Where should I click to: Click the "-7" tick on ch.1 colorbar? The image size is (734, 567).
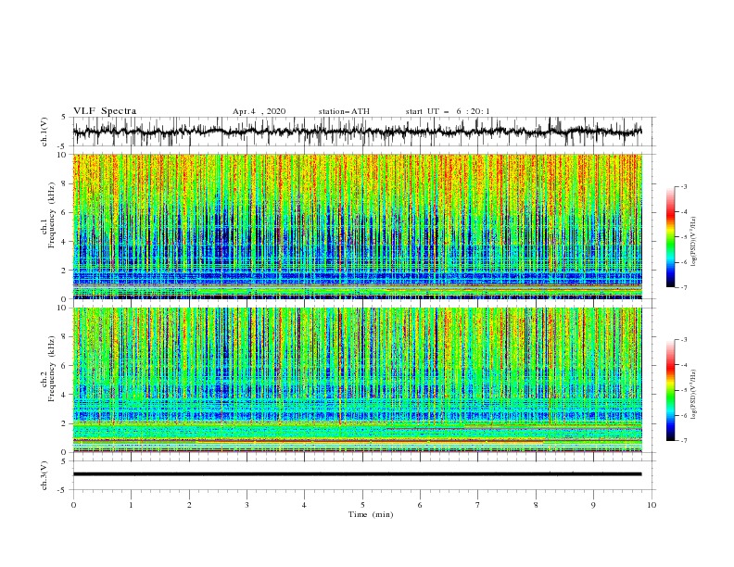tap(684, 287)
